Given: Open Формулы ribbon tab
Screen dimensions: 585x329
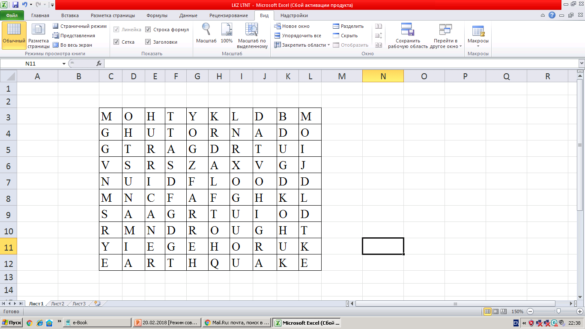Looking at the screenshot, I should [x=157, y=15].
